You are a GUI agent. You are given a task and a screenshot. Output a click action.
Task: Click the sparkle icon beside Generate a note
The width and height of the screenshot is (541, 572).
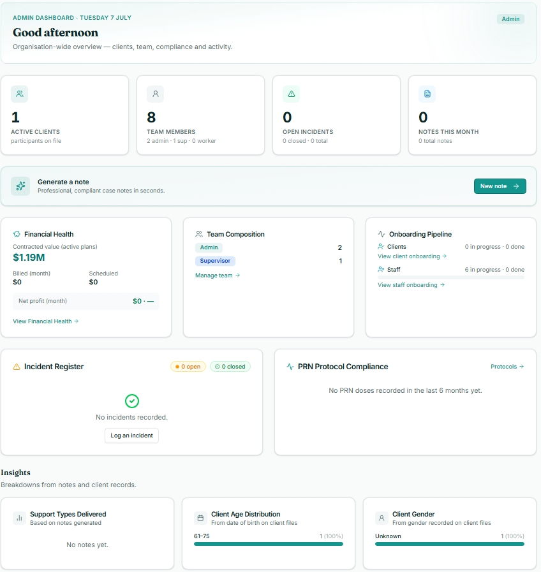(x=20, y=186)
